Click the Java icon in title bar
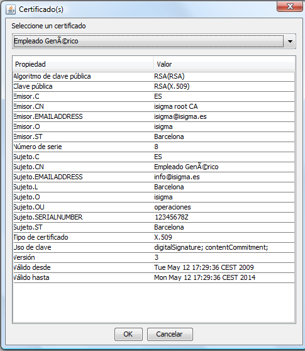305x351 pixels. coord(11,9)
